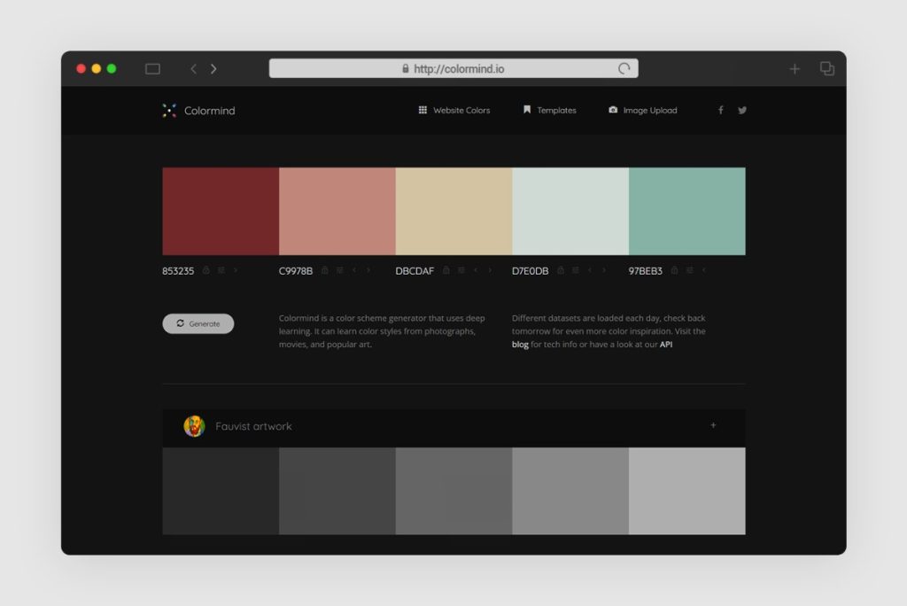Expand Fauvist artwork with plus icon
The width and height of the screenshot is (907, 606).
pos(713,425)
